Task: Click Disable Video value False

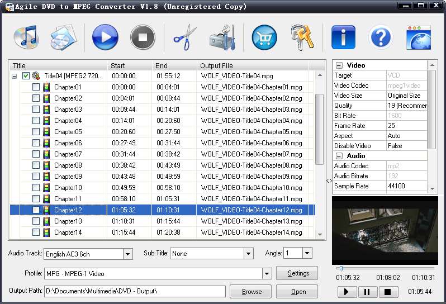Action: 407,146
